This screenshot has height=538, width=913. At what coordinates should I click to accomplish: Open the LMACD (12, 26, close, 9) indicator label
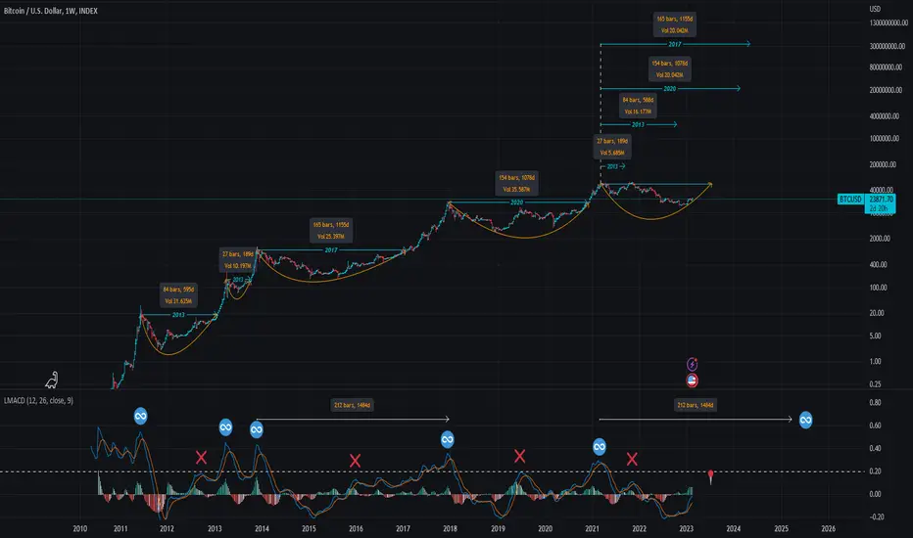38,401
